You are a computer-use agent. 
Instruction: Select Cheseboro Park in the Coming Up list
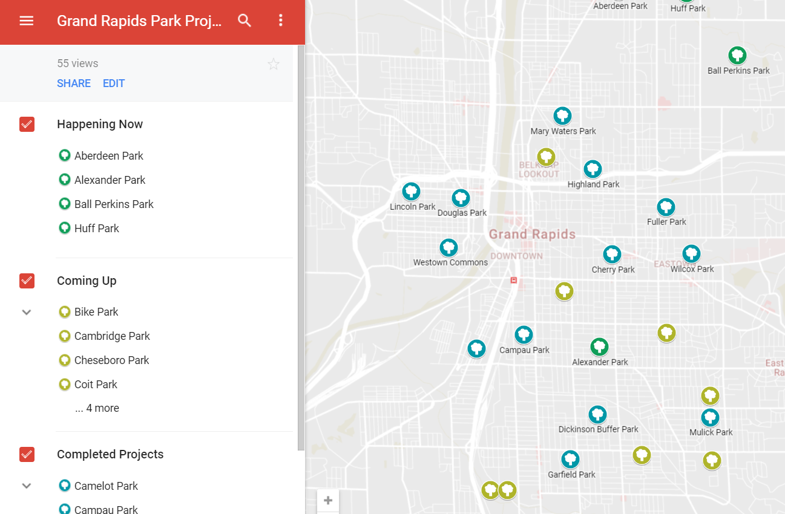coord(111,360)
